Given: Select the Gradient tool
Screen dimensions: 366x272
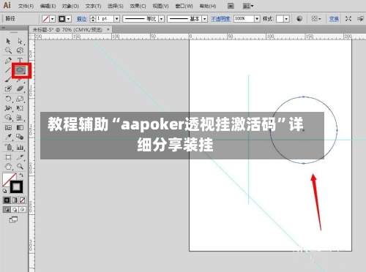Looking at the screenshot, I should (x=20, y=127).
